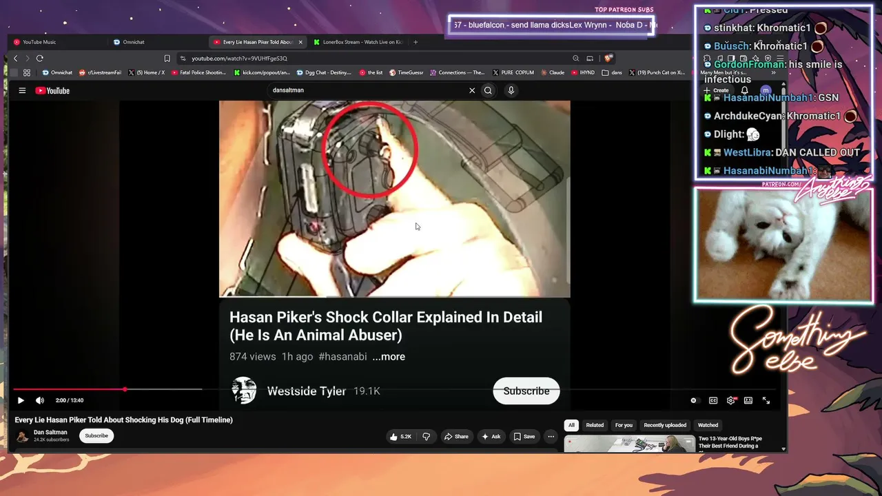Open the TimeGuessr bookmark

pos(407,72)
